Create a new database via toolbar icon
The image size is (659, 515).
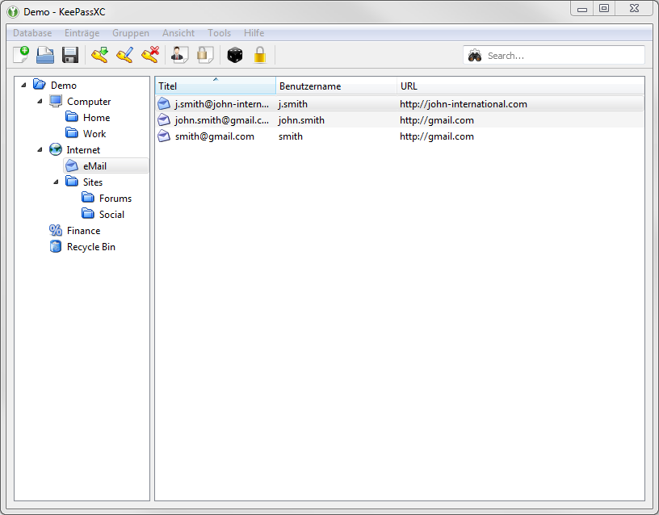21,55
